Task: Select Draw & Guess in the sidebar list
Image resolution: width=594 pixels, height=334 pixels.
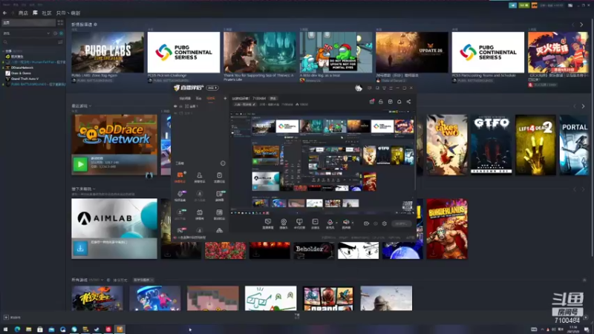Action: click(21, 73)
